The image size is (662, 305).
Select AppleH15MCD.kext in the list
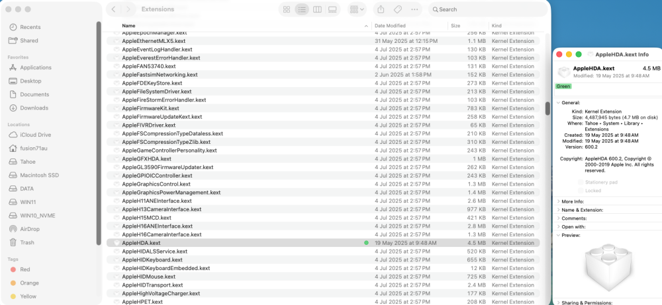[x=323, y=218]
